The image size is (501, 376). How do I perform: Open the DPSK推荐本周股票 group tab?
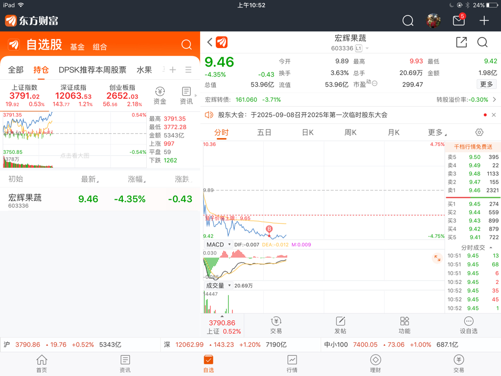(x=92, y=70)
